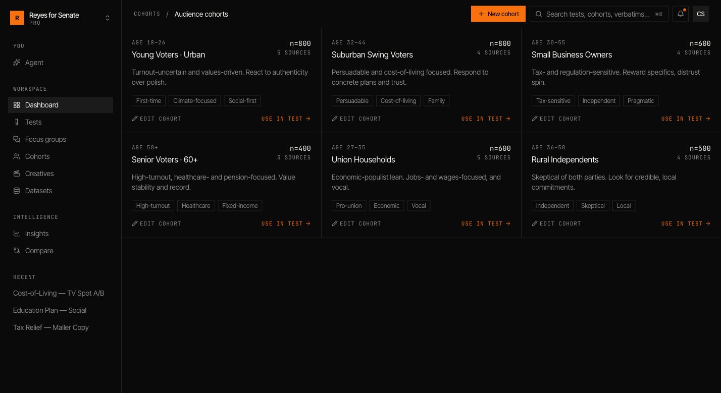Open Tests in the sidebar
The image size is (721, 393).
click(61, 122)
